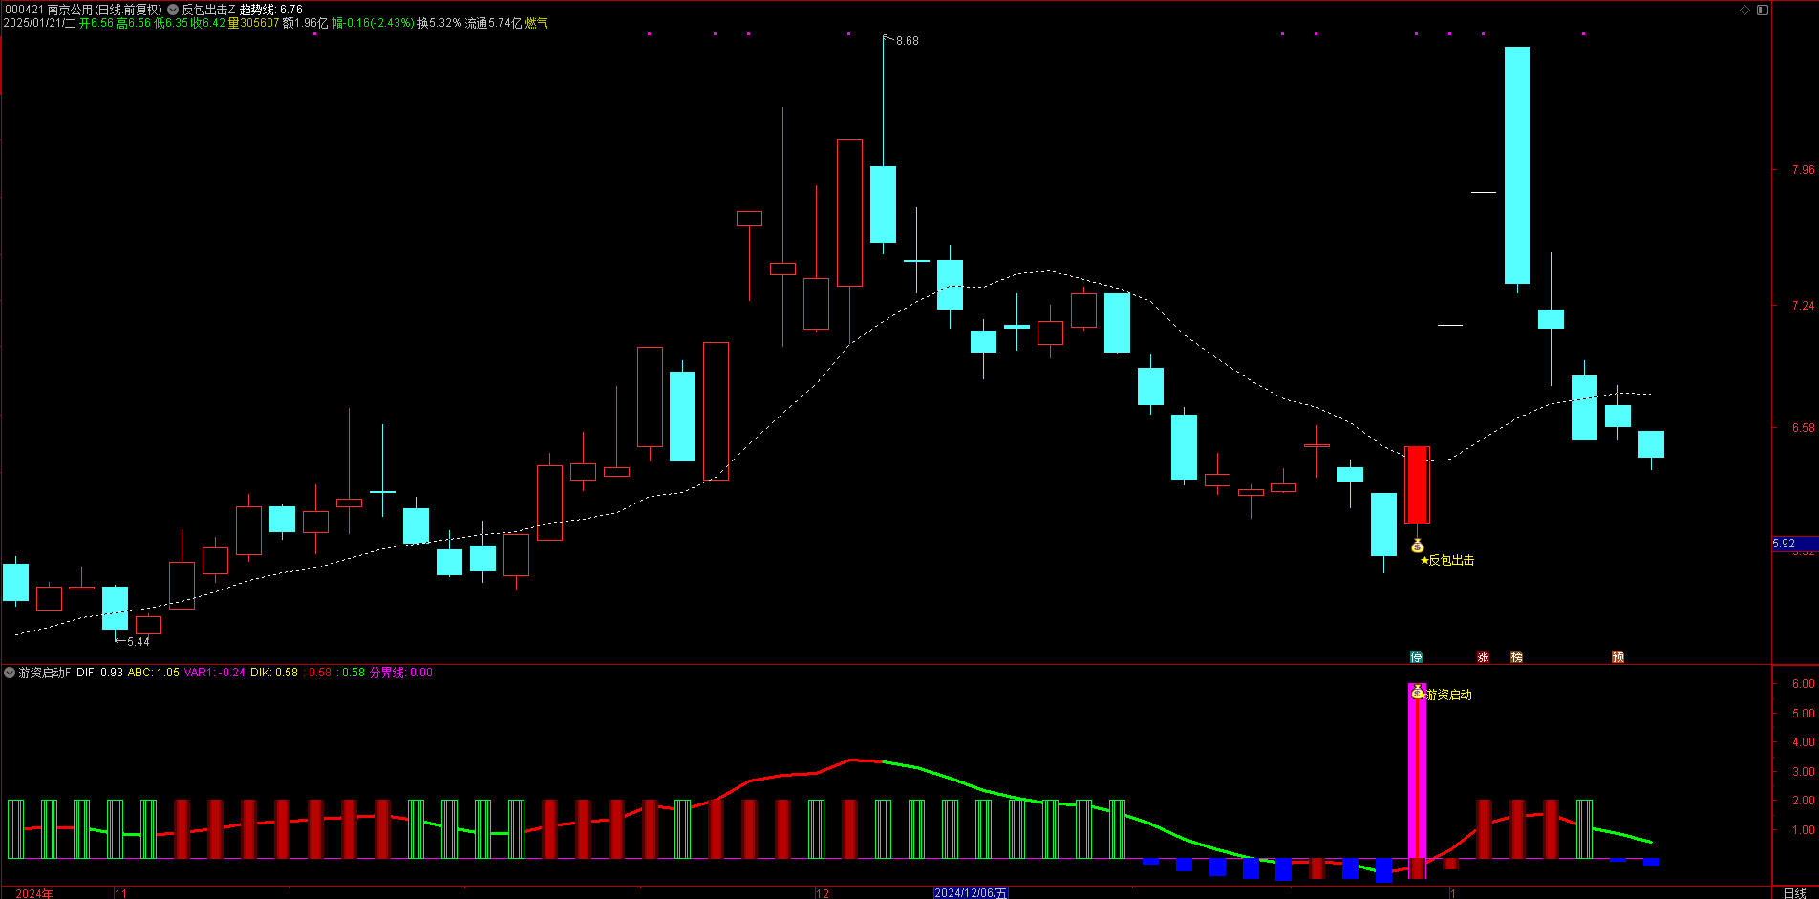1819x899 pixels.
Task: Click the 换5.32% turnover value
Action: [439, 23]
